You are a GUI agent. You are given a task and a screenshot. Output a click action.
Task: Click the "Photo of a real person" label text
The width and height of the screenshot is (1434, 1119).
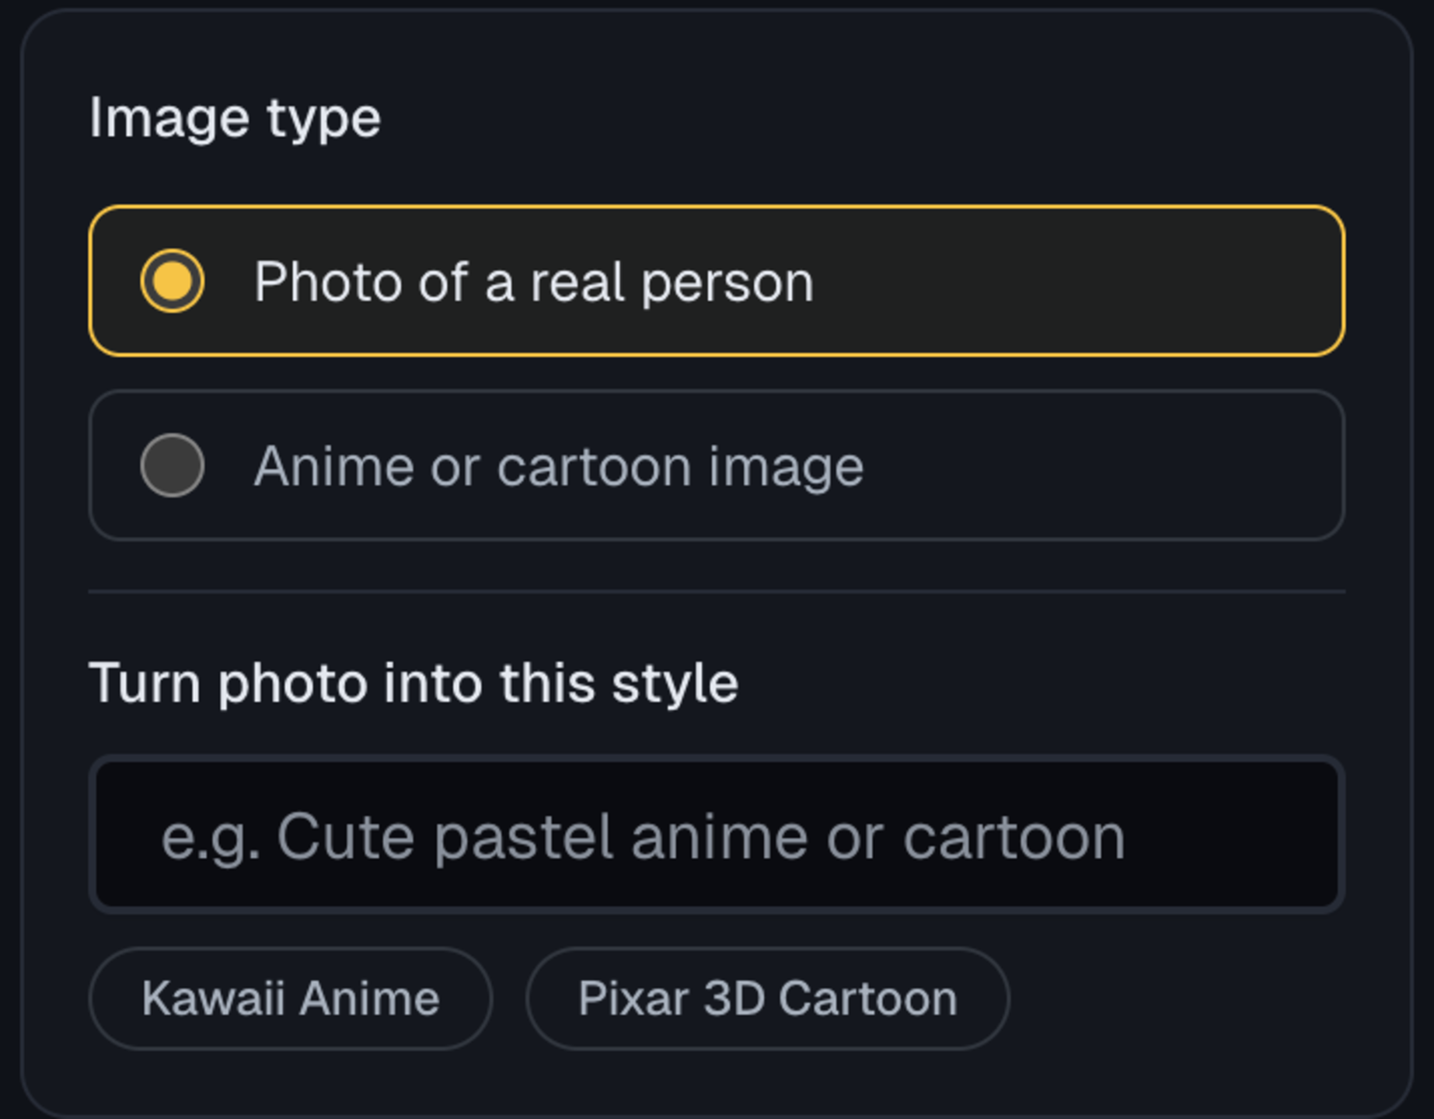click(534, 281)
